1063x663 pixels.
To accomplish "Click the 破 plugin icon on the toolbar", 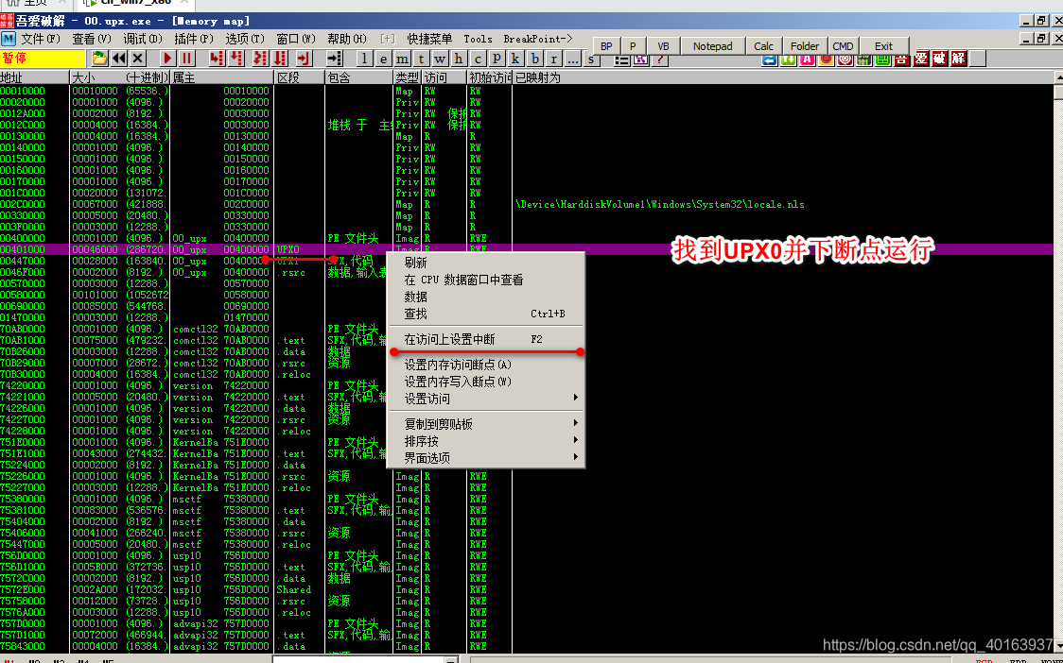I will (939, 59).
